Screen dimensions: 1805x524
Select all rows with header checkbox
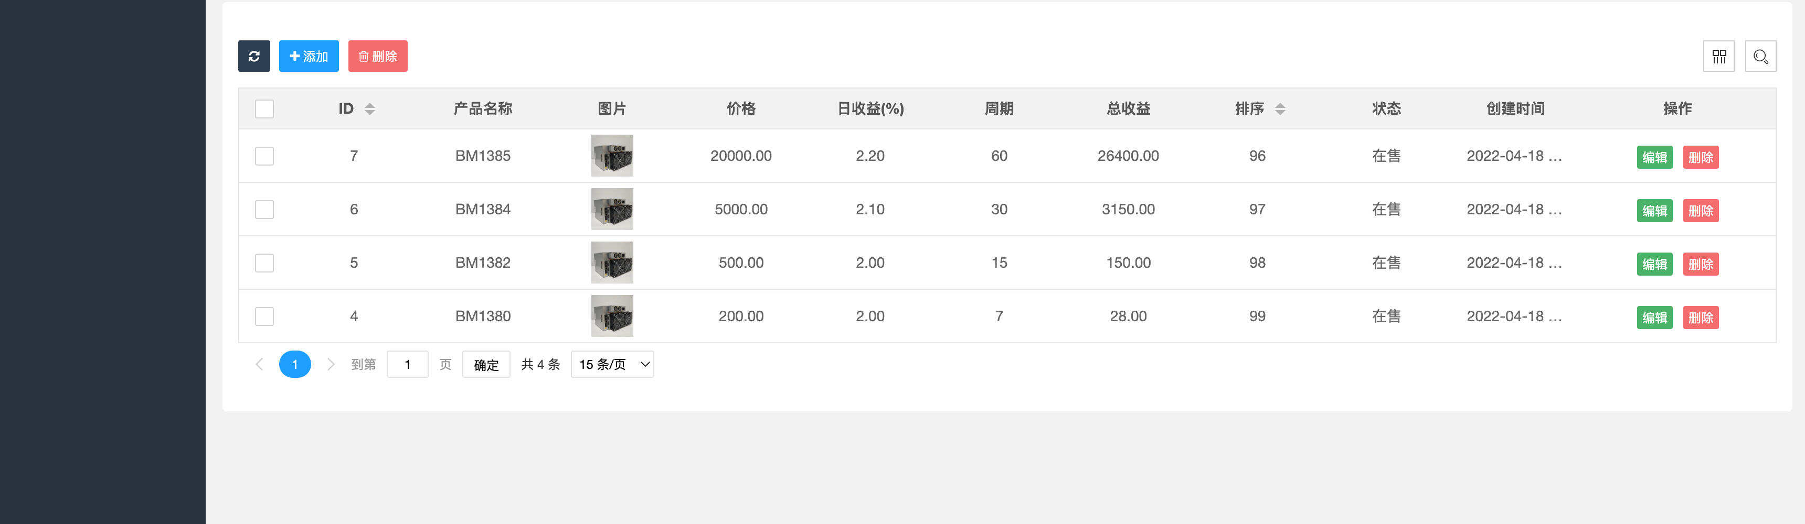264,109
